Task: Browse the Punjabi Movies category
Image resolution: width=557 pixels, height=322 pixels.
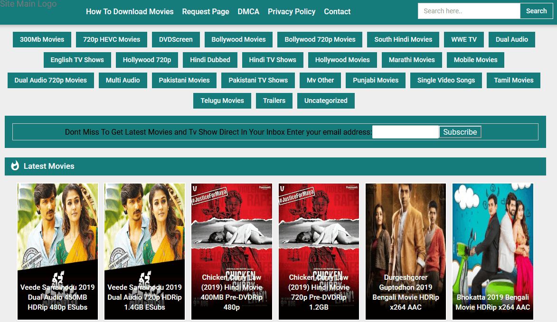Action: pos(376,80)
